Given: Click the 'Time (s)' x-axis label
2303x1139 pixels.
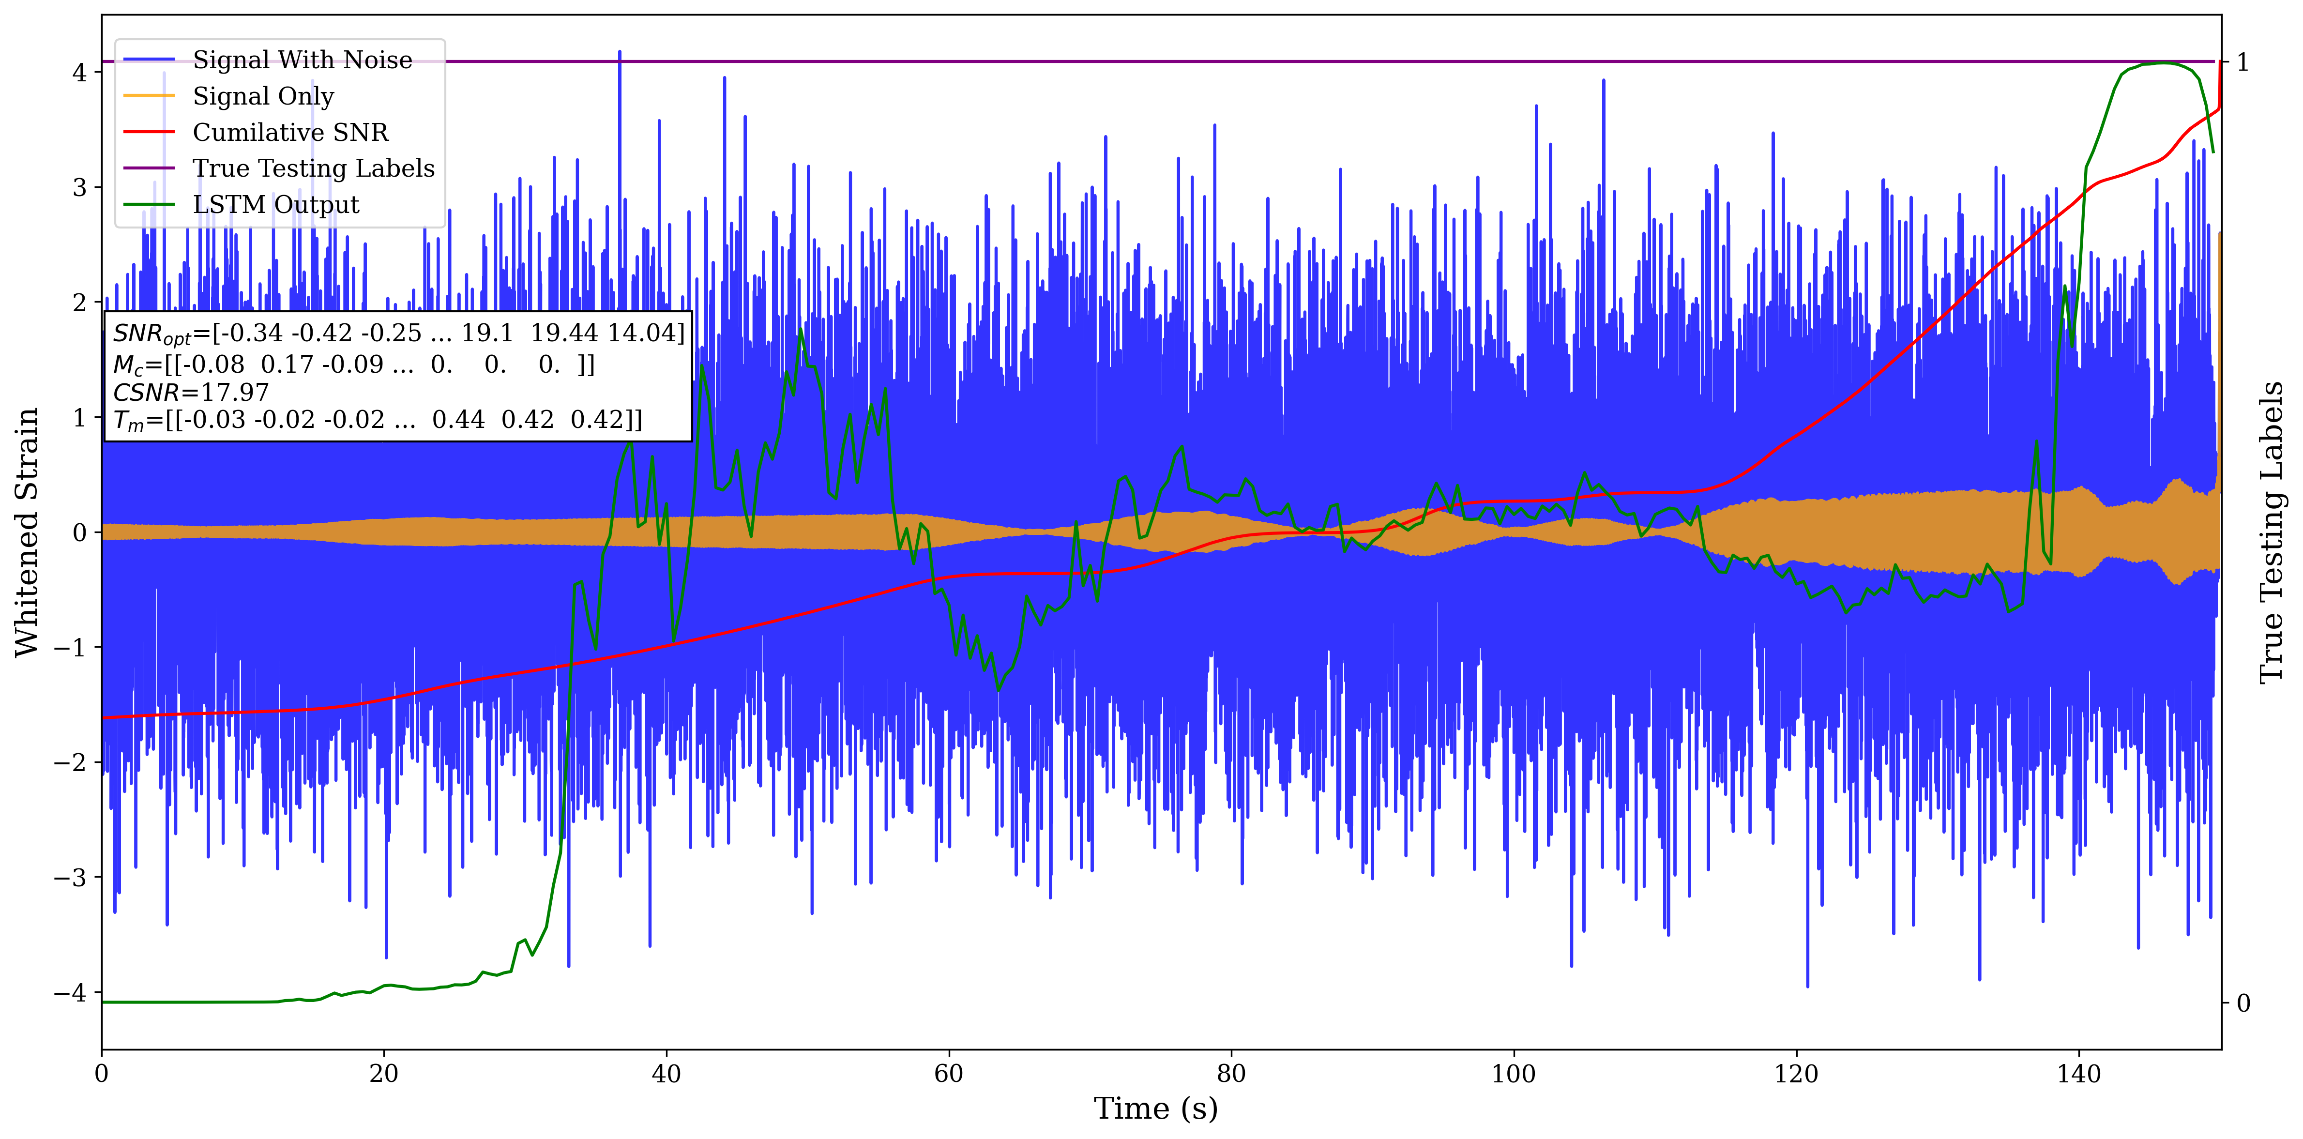Looking at the screenshot, I should point(1155,1109).
